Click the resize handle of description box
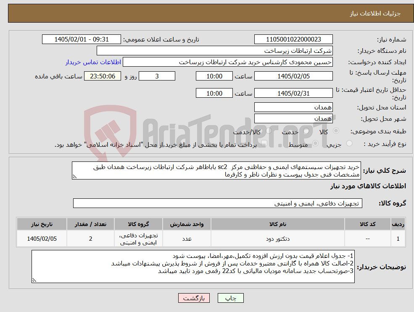The width and height of the screenshot is (414, 312). 74,177
